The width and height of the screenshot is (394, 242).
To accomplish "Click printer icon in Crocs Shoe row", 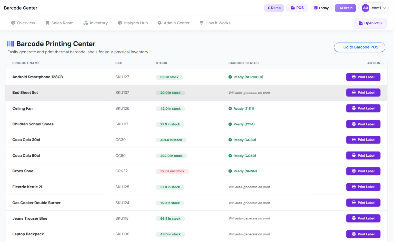I will 354,171.
